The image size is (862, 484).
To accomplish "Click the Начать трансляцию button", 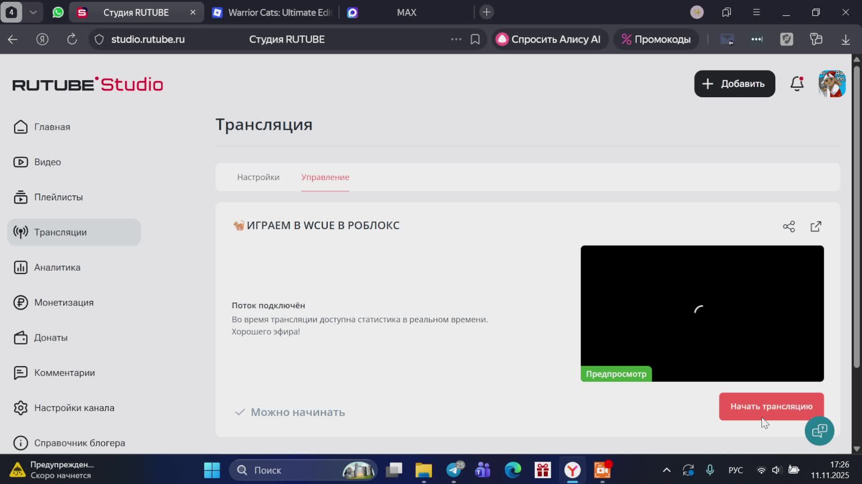I will coord(771,406).
